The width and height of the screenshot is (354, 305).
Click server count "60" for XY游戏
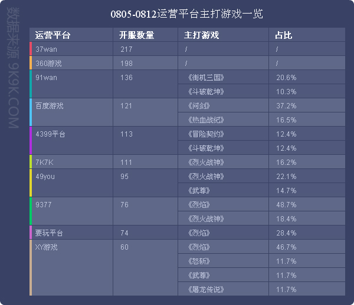point(124,247)
